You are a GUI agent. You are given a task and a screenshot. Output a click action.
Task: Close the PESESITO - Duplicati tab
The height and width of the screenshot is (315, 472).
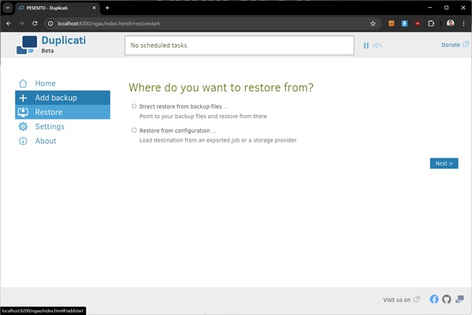[95, 8]
